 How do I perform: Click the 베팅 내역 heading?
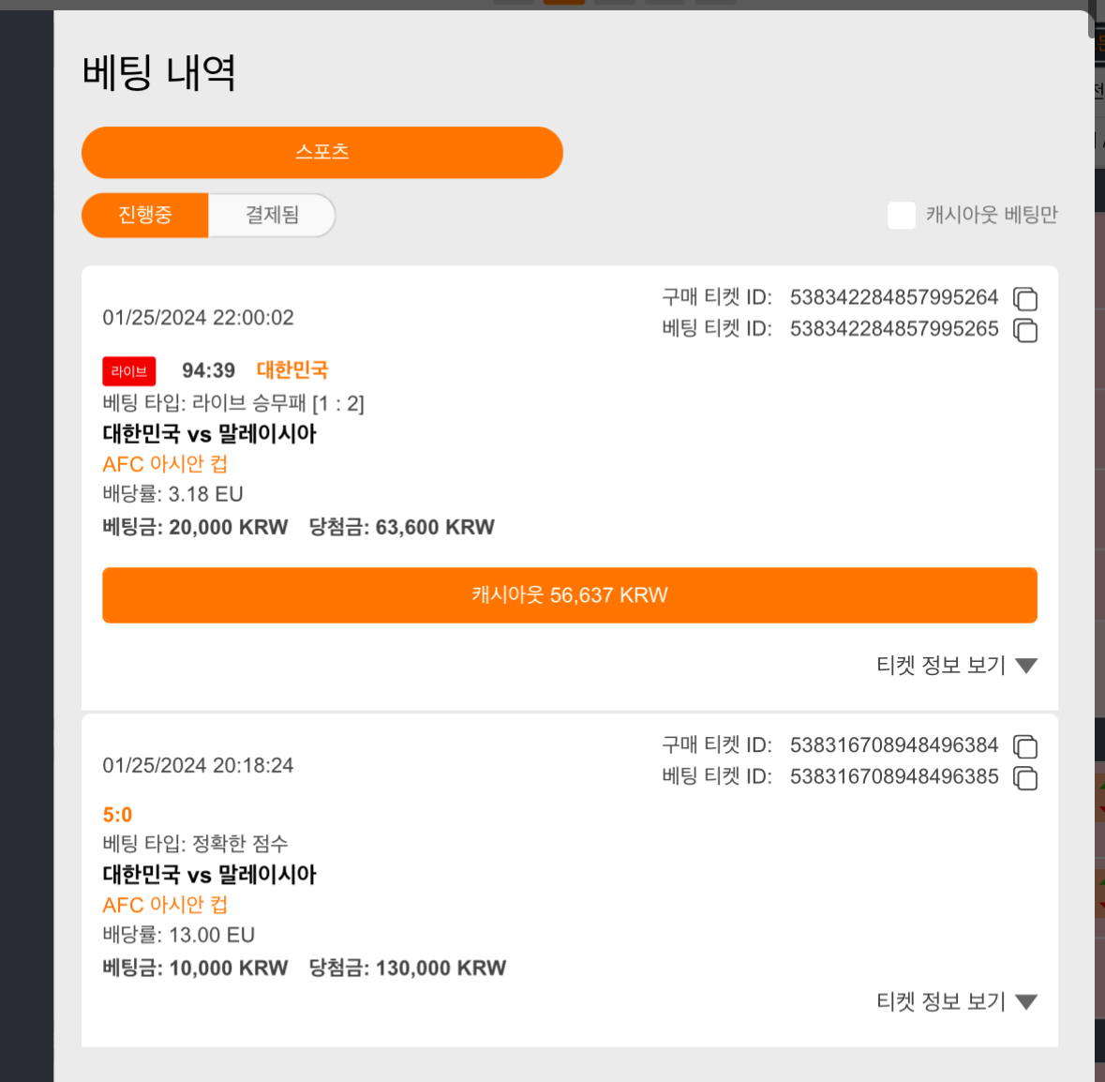[x=158, y=72]
